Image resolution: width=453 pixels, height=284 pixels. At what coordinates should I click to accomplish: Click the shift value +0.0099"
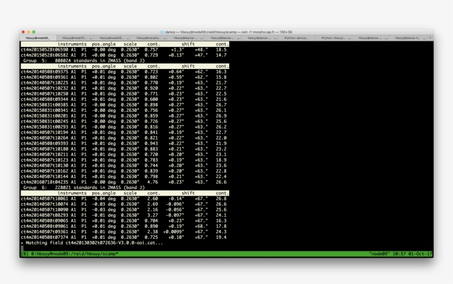173,232
